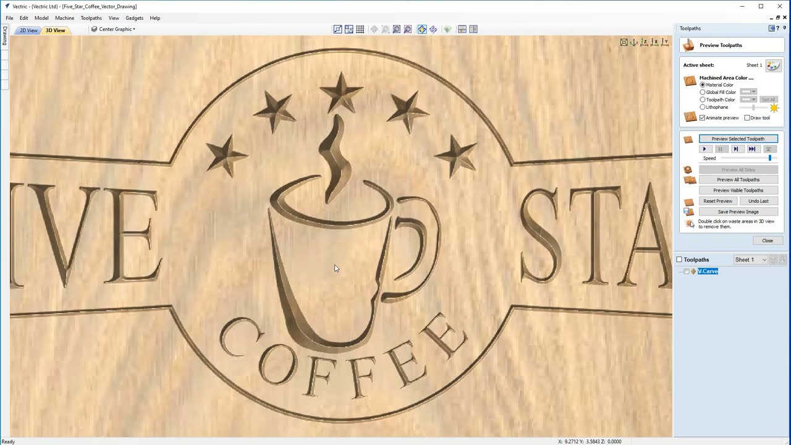Click the help question mark in Toolpaths panel
791x445 pixels.
point(777,28)
